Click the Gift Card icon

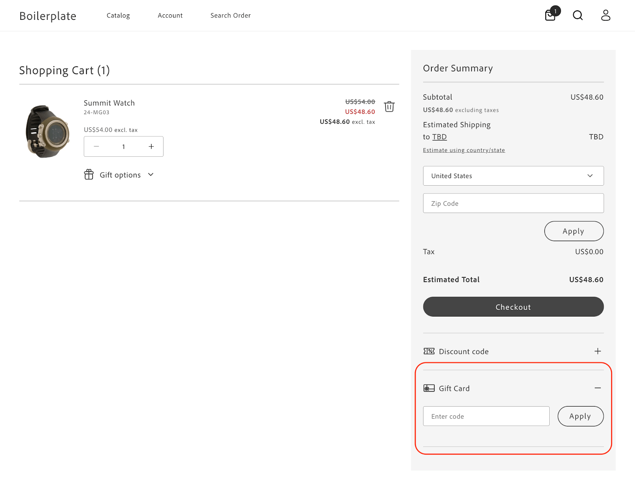(x=429, y=388)
